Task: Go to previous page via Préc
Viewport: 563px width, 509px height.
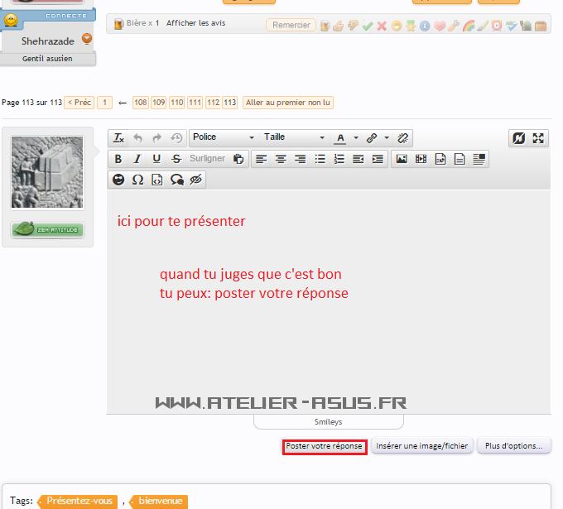Action: point(79,103)
